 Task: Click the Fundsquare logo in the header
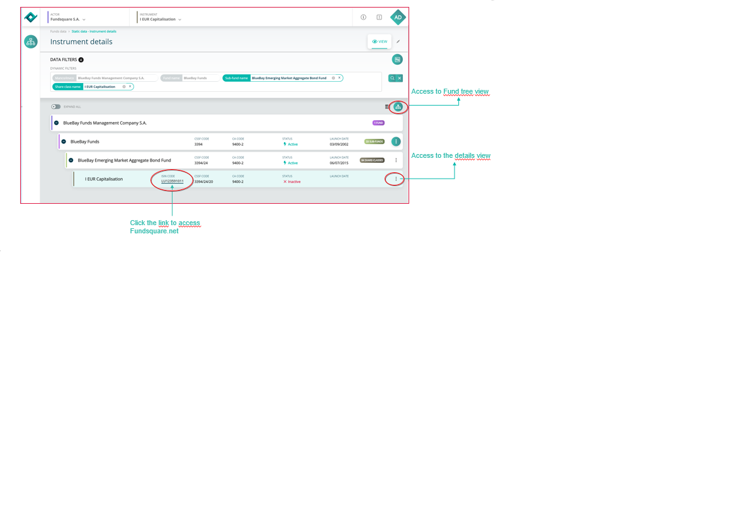click(31, 17)
